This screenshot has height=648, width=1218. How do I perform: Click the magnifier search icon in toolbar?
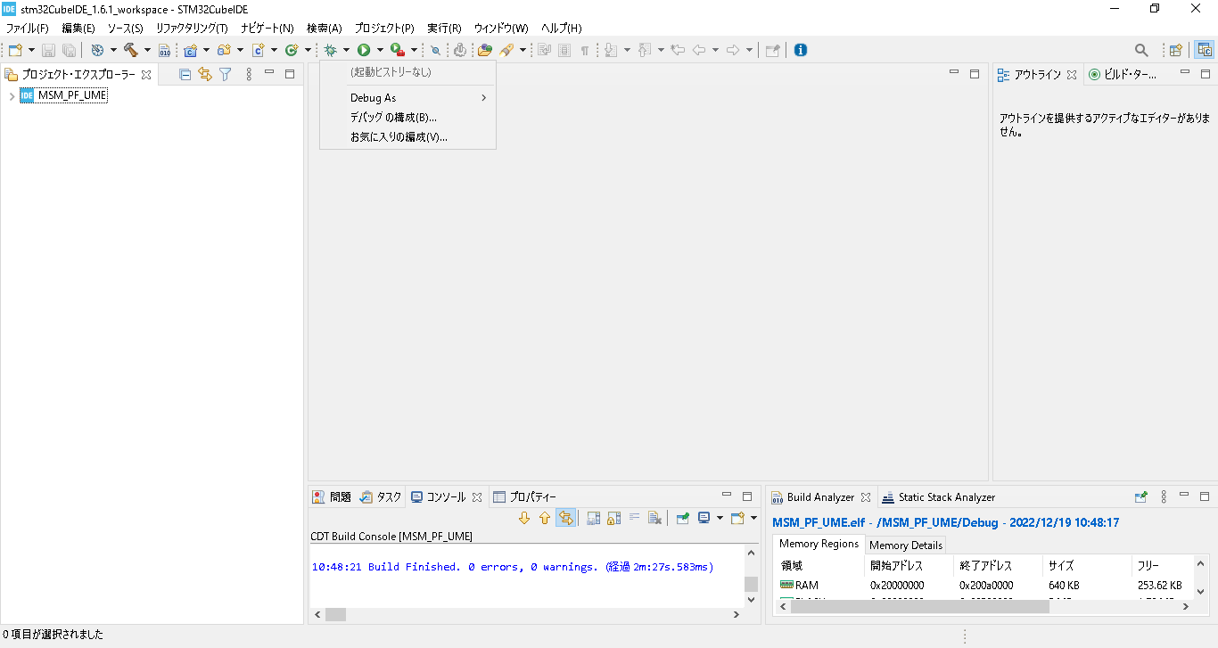click(1141, 50)
